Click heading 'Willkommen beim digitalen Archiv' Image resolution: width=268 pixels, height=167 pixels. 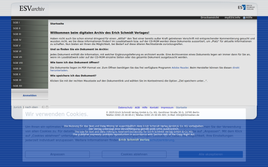point(100,33)
